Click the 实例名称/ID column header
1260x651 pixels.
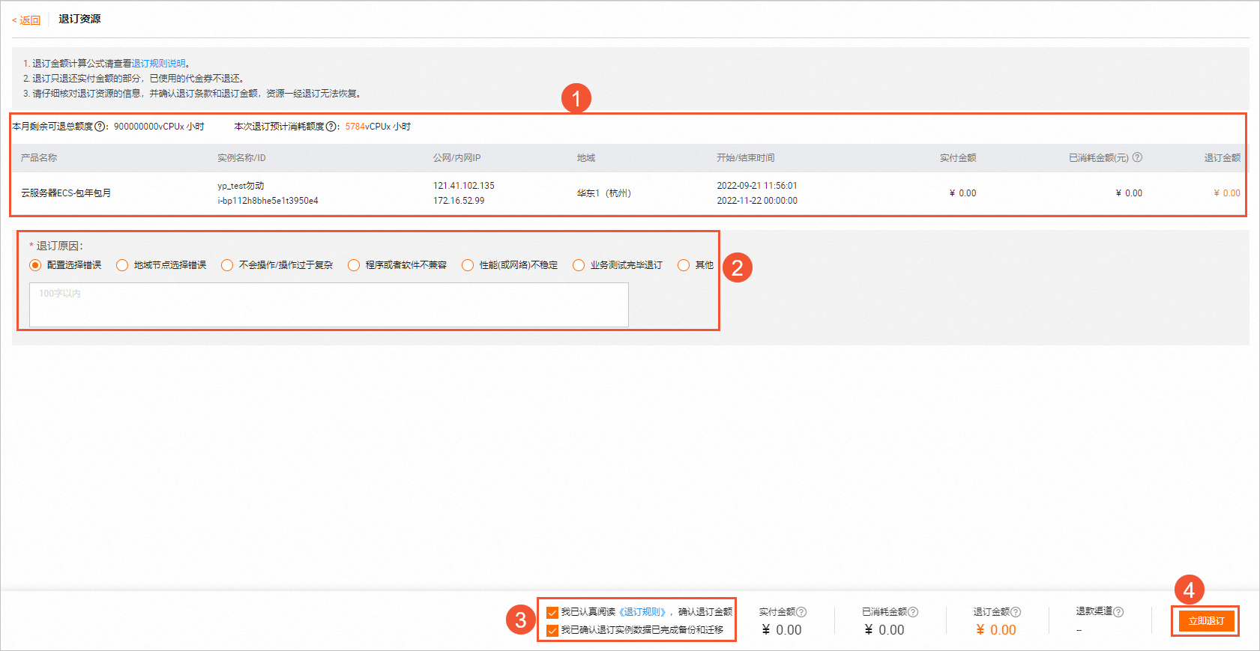pyautogui.click(x=241, y=158)
